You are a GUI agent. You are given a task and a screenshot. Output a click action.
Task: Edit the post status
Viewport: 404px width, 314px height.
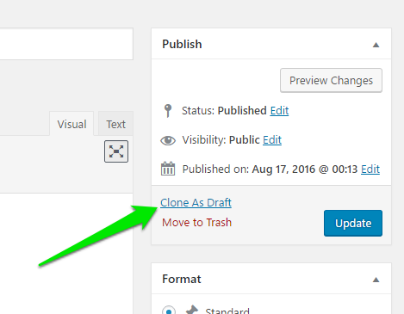tap(279, 111)
